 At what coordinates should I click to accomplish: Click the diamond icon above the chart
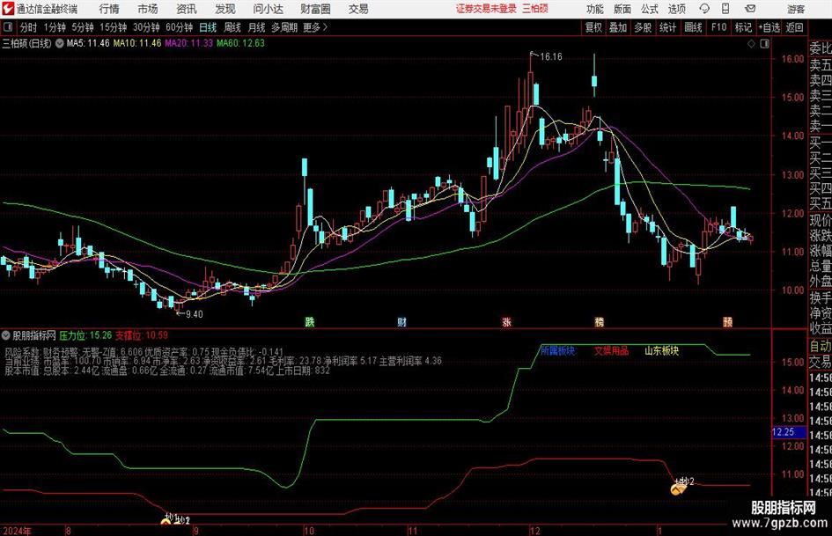pos(751,44)
